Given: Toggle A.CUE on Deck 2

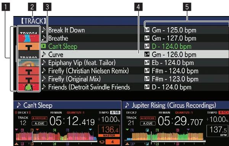Looking at the screenshot, I should [x=148, y=123].
